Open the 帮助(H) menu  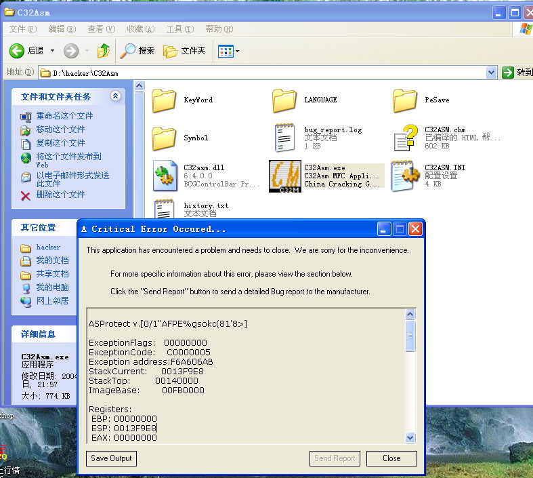pos(219,29)
